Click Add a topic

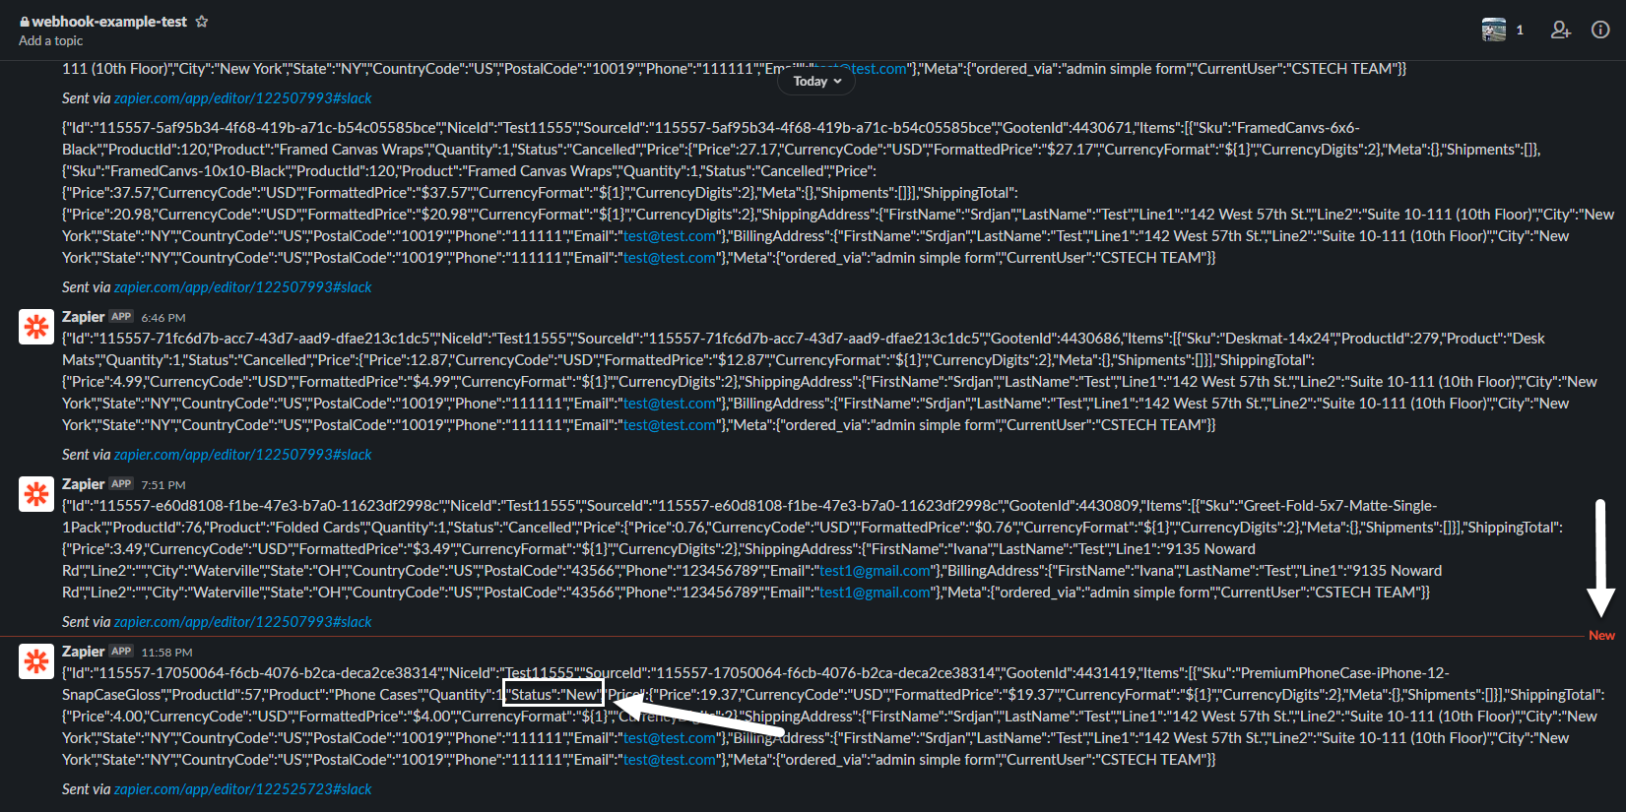[x=50, y=41]
